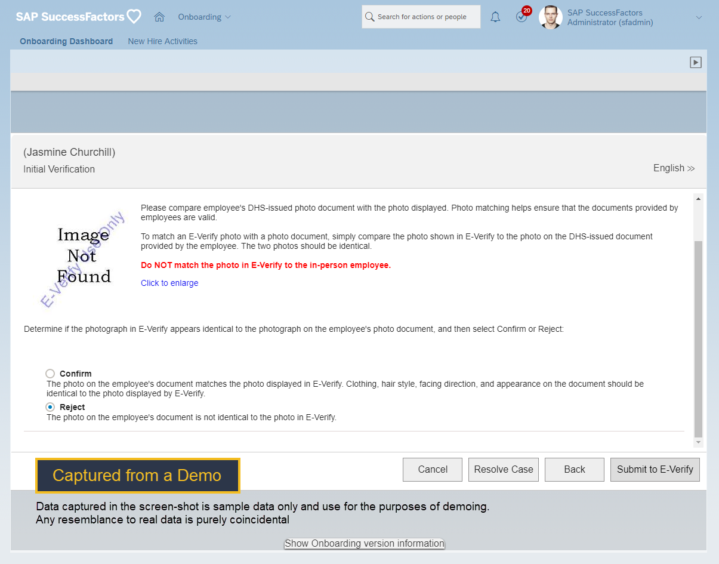Select the Reject radio button
Viewport: 719px width, 564px height.
50,407
